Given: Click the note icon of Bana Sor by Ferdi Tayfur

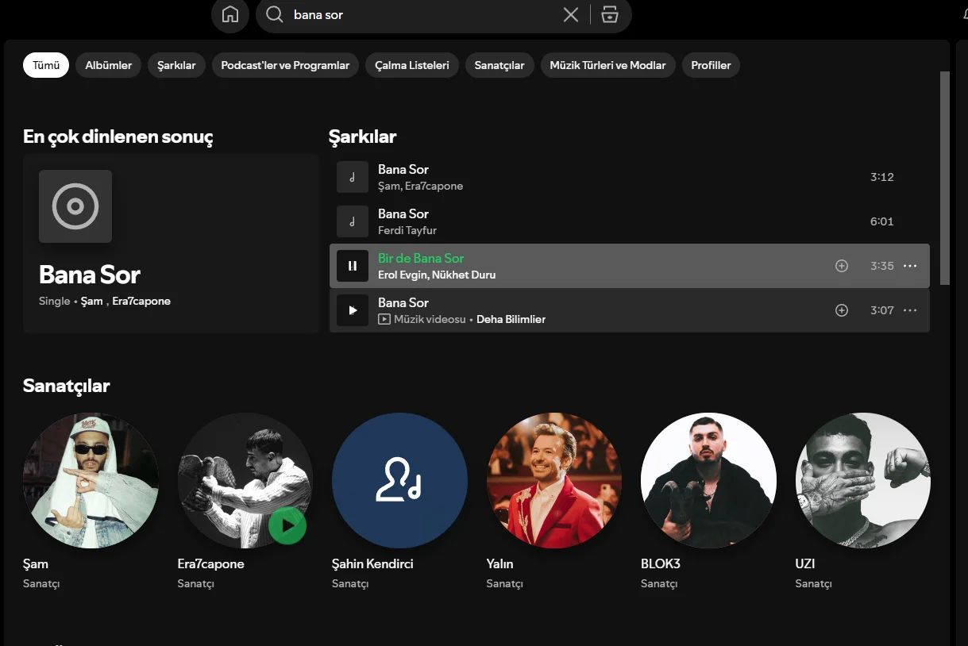Looking at the screenshot, I should (x=353, y=221).
